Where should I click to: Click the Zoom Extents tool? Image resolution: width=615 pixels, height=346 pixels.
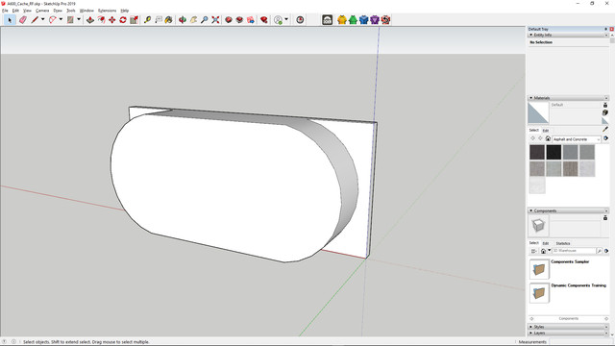[215, 19]
